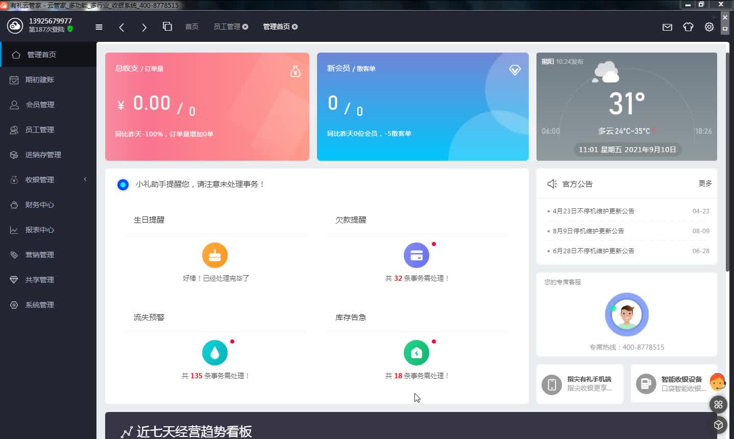Open 共享管理 in the sidebar
Viewport: 734px width, 439px height.
coord(48,280)
